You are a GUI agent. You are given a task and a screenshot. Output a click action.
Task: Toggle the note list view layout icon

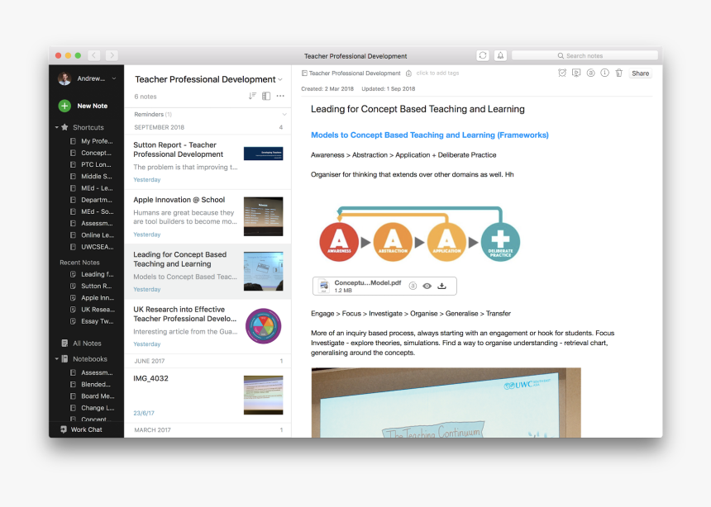266,96
